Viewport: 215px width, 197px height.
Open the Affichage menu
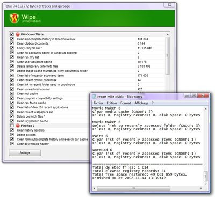point(141,103)
